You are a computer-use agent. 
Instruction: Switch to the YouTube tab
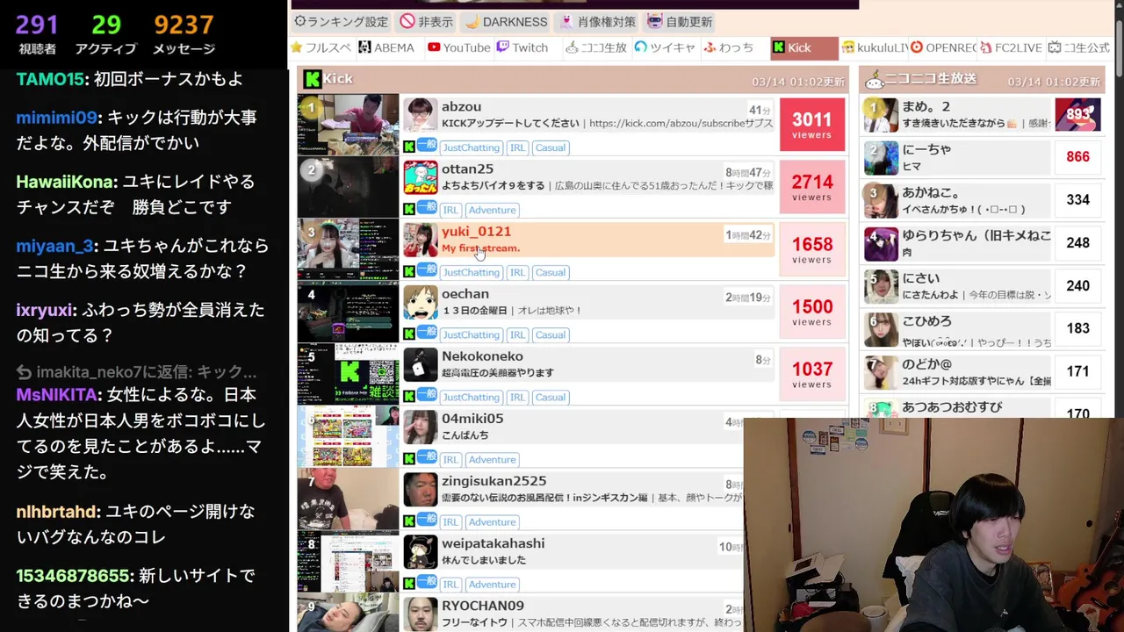coord(458,47)
